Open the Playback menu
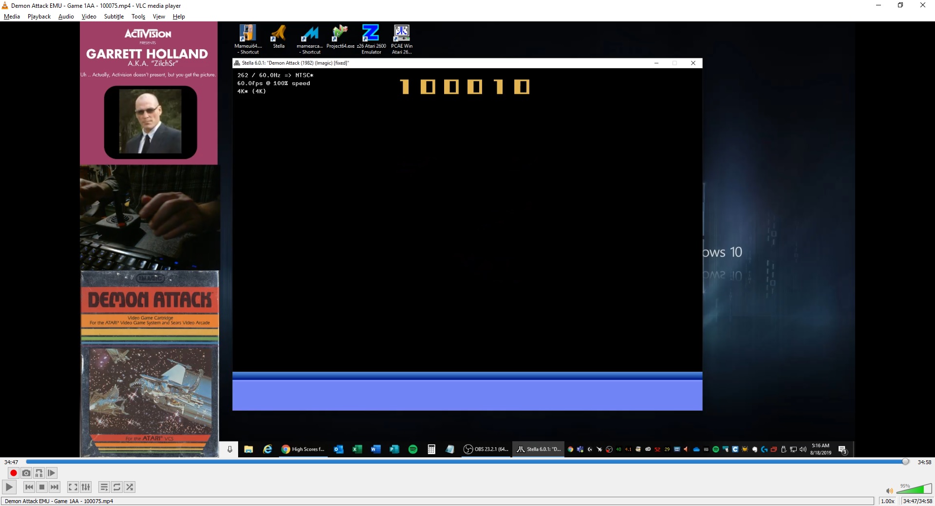The width and height of the screenshot is (935, 506). [39, 17]
